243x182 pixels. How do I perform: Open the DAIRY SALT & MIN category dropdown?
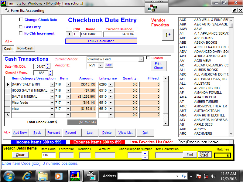(52, 85)
